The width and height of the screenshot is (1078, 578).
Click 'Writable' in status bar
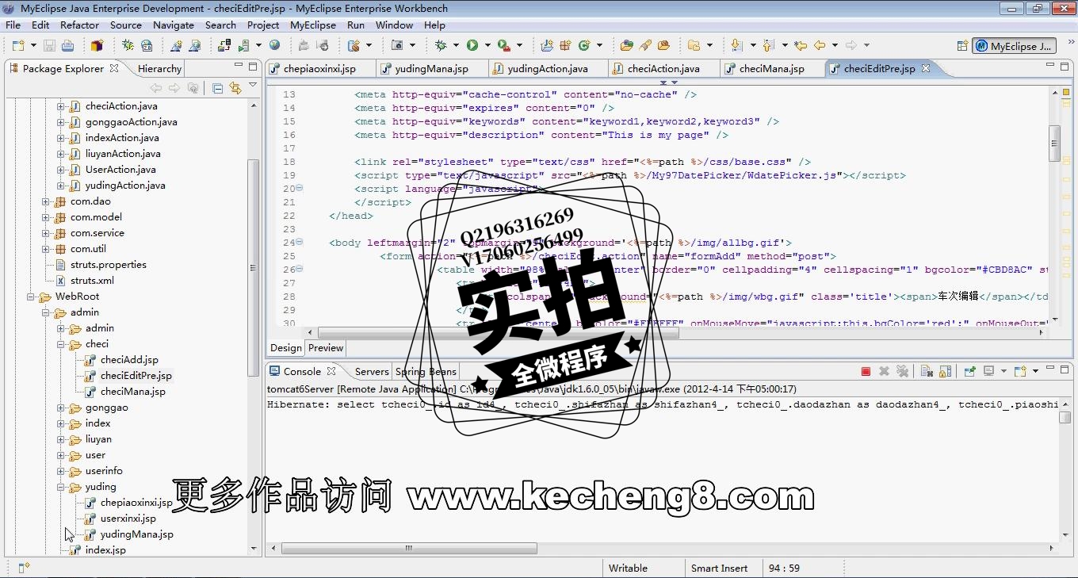(x=628, y=568)
